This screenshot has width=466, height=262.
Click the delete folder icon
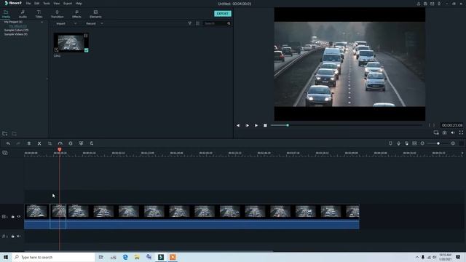14,134
